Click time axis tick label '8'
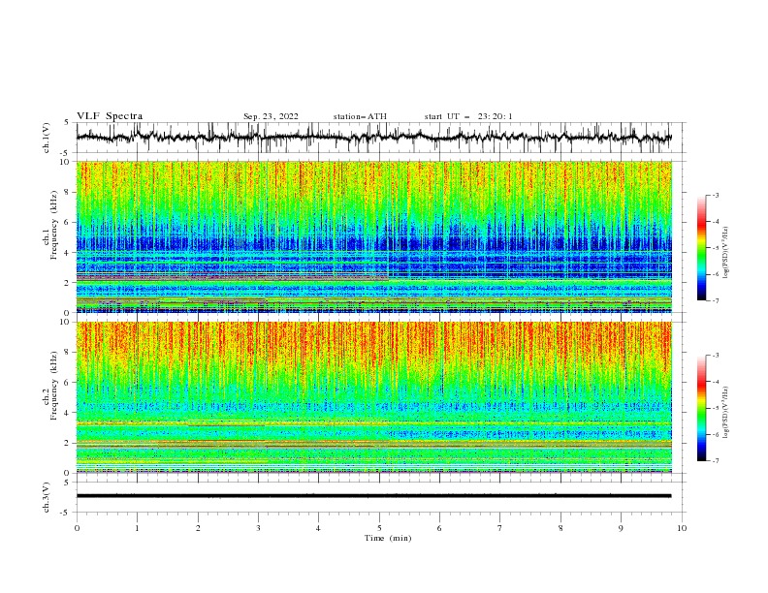This screenshot has width=768, height=593. pyautogui.click(x=560, y=528)
